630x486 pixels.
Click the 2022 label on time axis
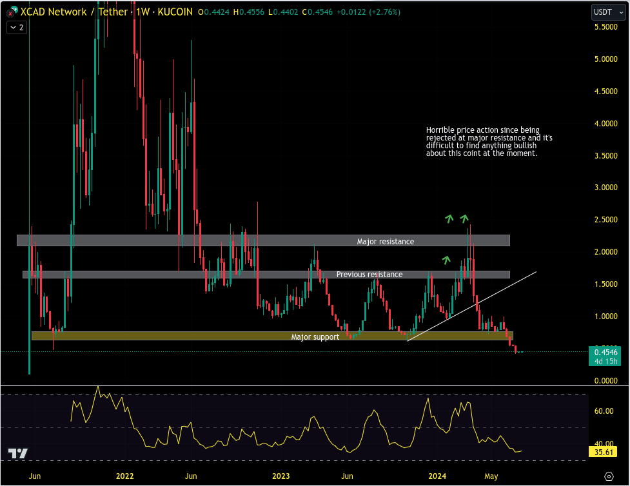click(x=124, y=476)
